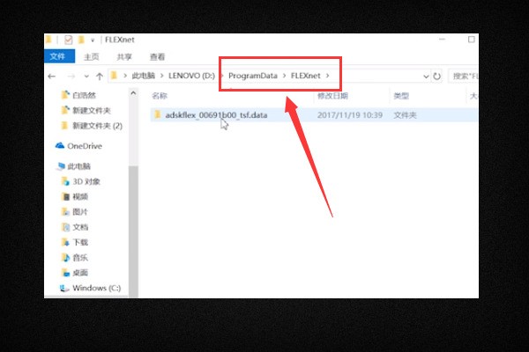The height and width of the screenshot is (352, 529).
Task: Click into the search box
Action: tap(464, 77)
